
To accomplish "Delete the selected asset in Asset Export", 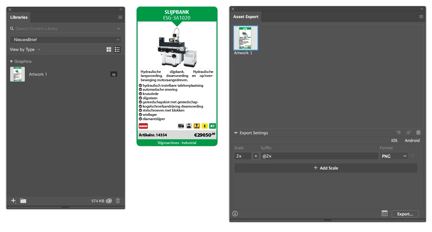I will [418, 133].
